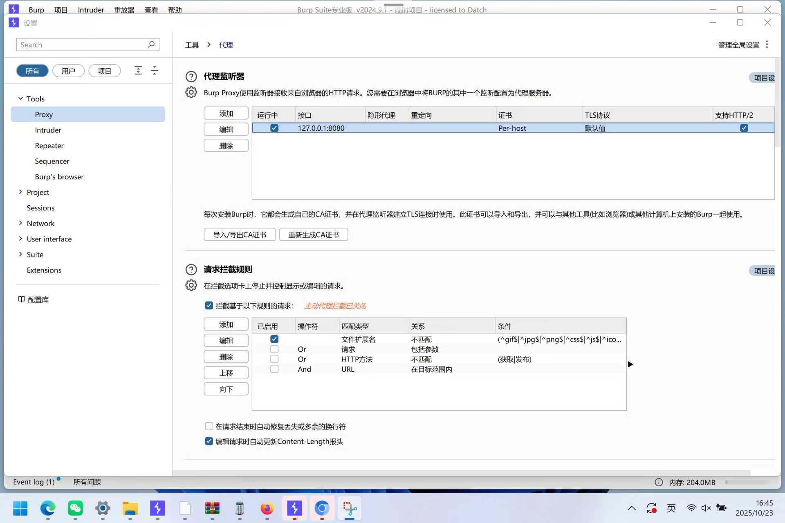Expand the Network settings node
The height and width of the screenshot is (523, 785).
(x=20, y=223)
